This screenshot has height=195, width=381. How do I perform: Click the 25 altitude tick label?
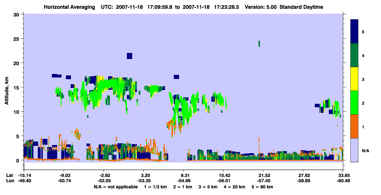[17, 39]
